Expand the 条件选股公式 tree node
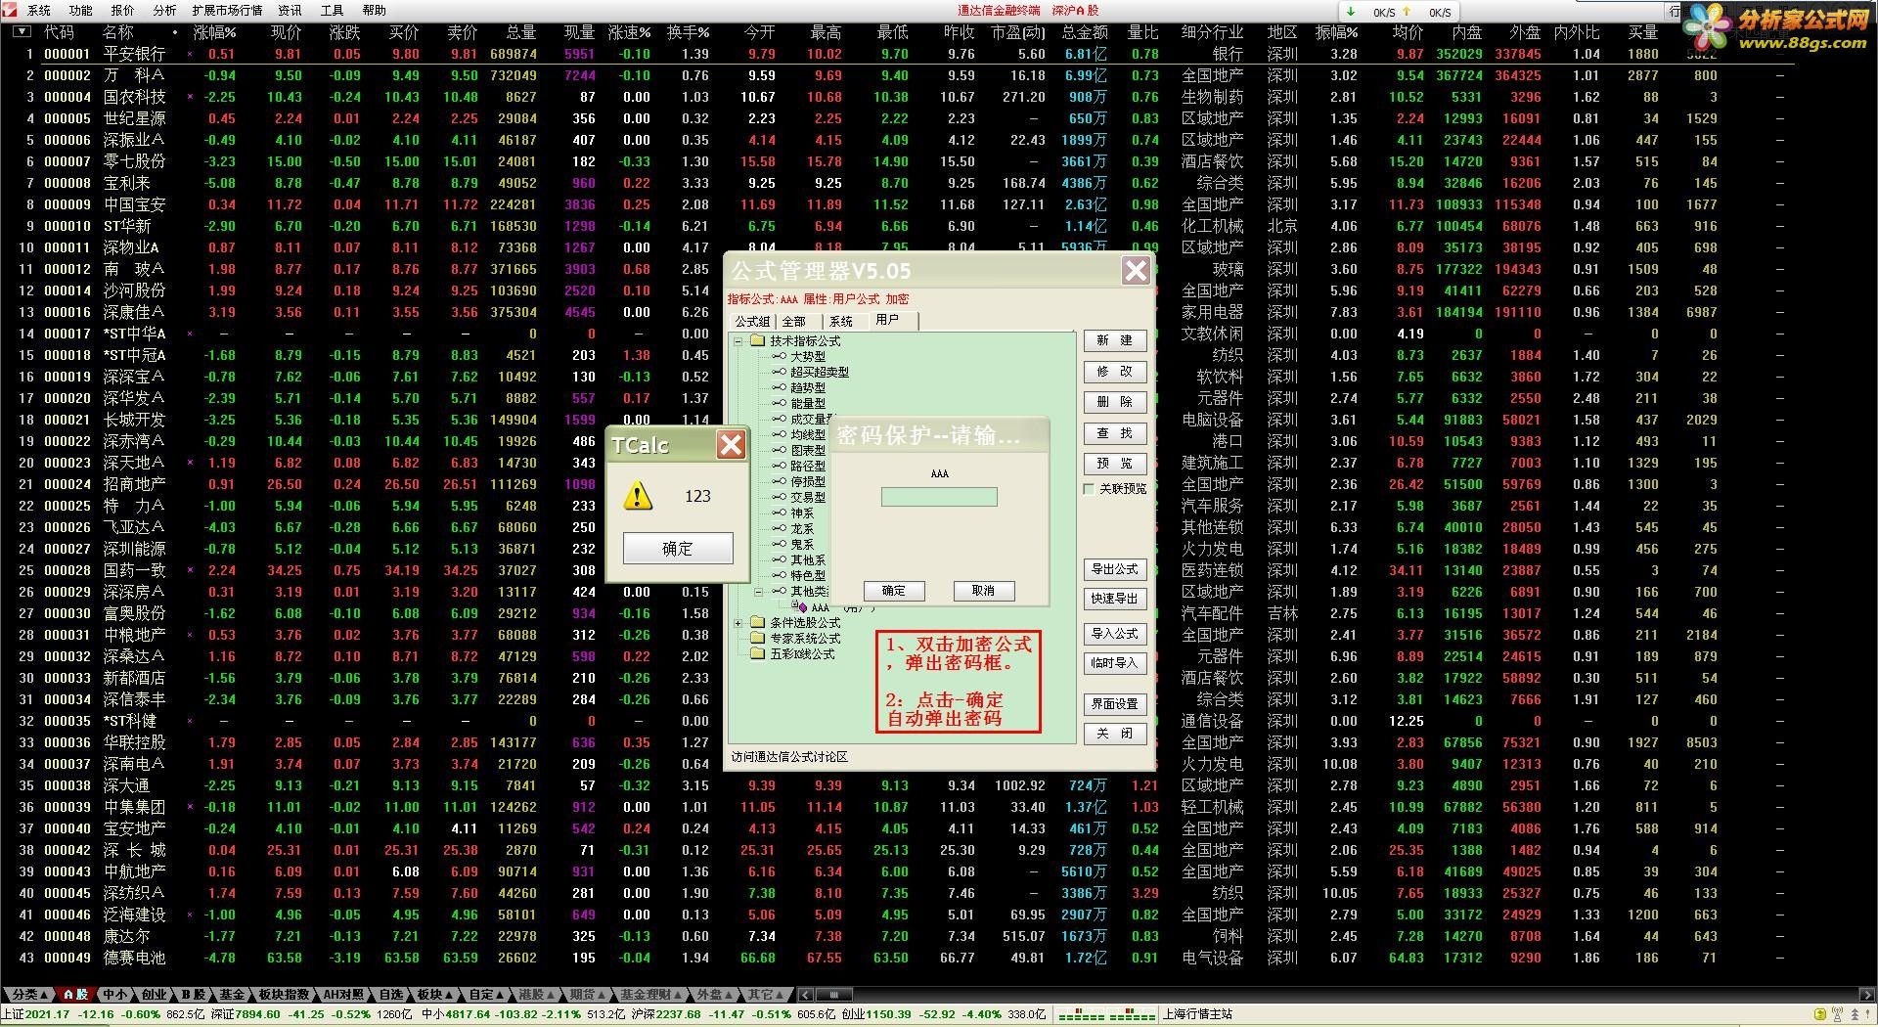 coord(738,623)
